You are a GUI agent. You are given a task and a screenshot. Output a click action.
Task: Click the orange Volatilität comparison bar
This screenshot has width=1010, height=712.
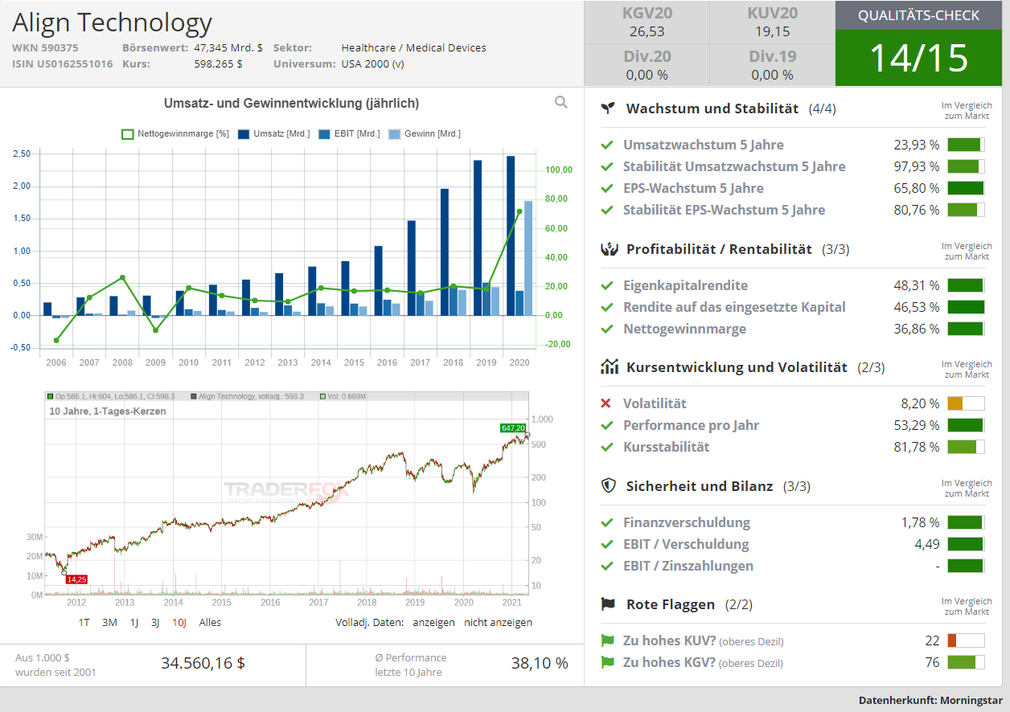pos(966,403)
